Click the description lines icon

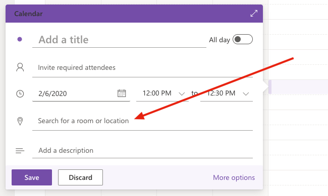20,151
